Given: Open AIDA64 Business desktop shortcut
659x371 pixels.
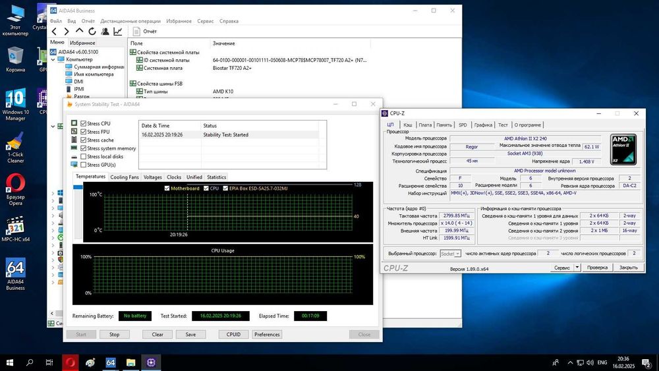Looking at the screenshot, I should [16, 274].
